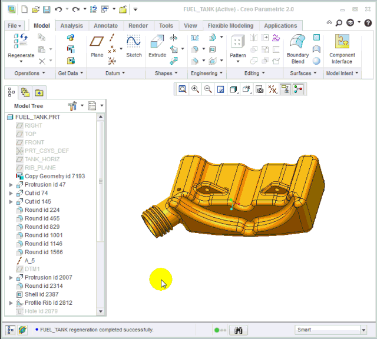Click the Datum Axis tool icon
The height and width of the screenshot is (339, 377).
112,38
